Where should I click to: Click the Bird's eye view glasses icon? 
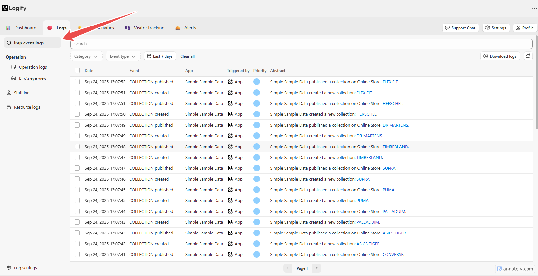point(14,78)
